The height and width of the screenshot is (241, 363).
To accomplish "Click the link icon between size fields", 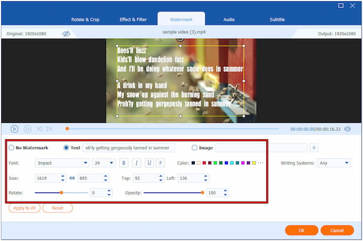I will 72,178.
